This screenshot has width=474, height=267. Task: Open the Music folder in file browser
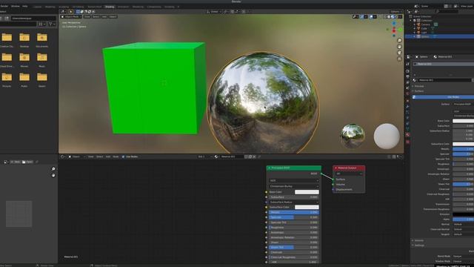(x=42, y=59)
